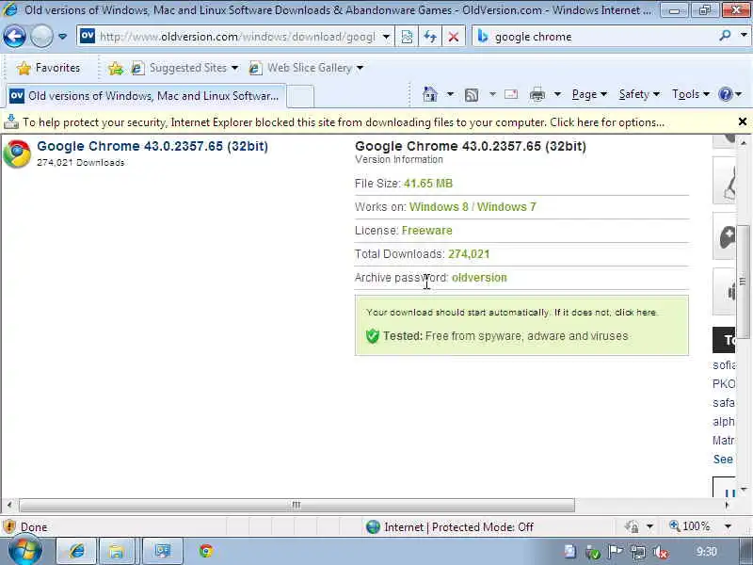
Task: Click the green Tested shield icon
Action: 372,336
